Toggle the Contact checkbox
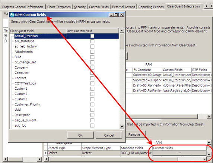Image resolution: width=213 pixels, height=163 pixels. point(92,78)
